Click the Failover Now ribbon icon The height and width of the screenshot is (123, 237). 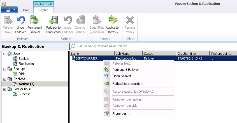point(8,20)
